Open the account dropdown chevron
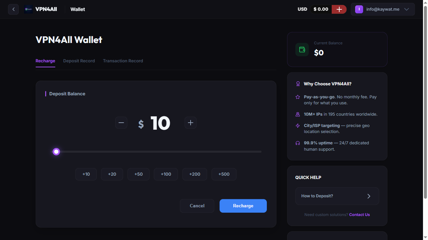 coord(407,9)
